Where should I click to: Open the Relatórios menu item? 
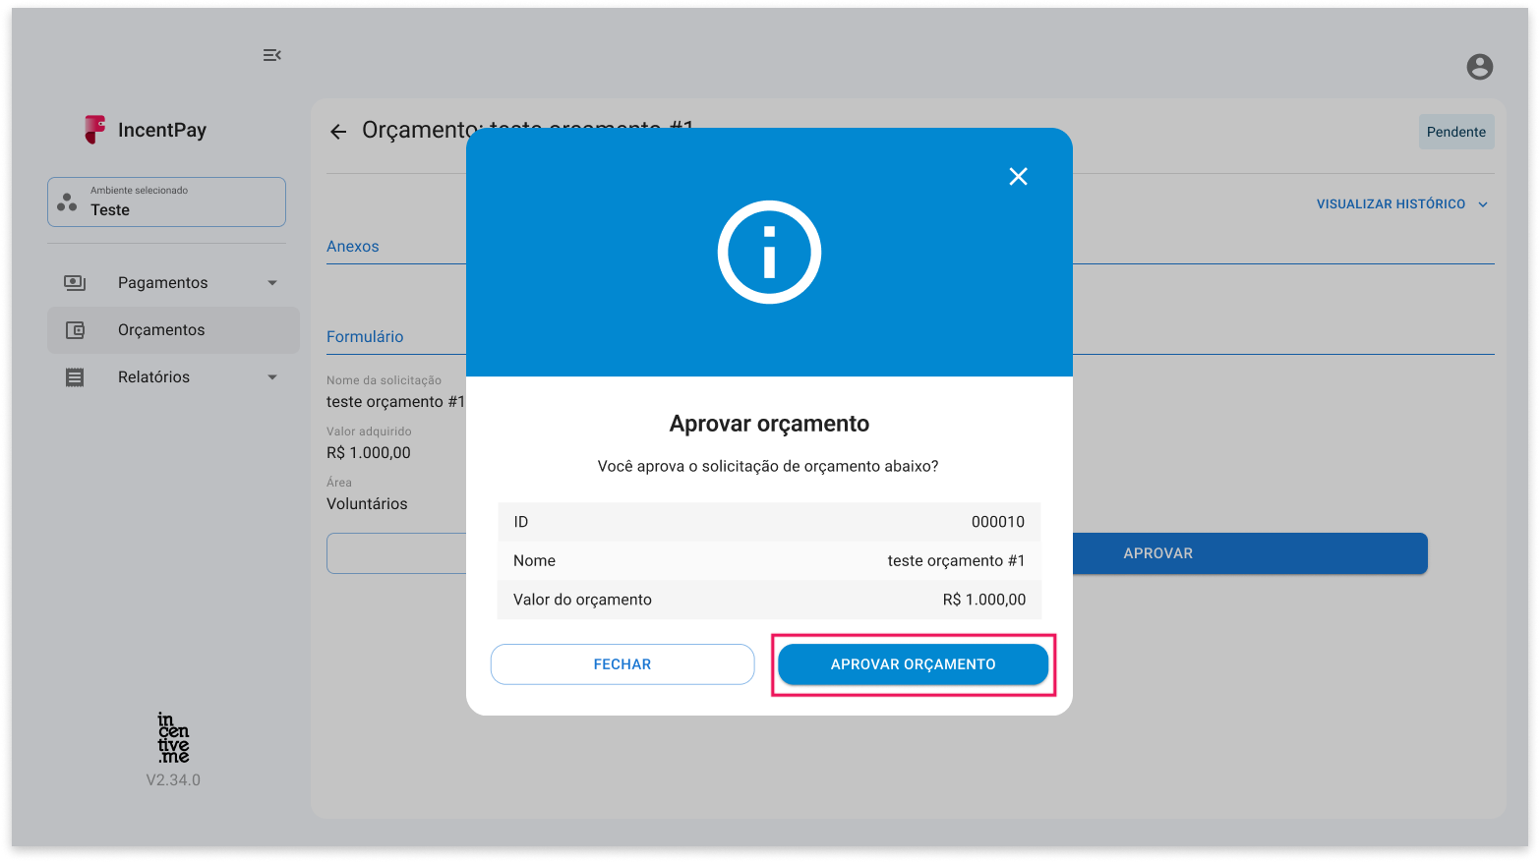(173, 377)
